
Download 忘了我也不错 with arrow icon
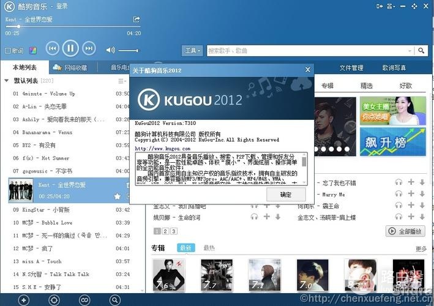[422, 182]
